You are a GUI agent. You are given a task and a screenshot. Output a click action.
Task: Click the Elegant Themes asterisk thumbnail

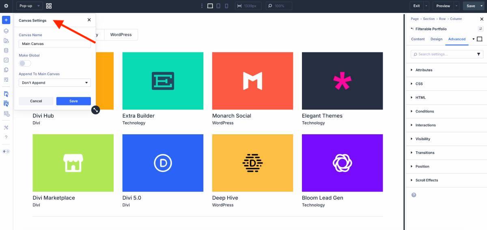pos(342,81)
